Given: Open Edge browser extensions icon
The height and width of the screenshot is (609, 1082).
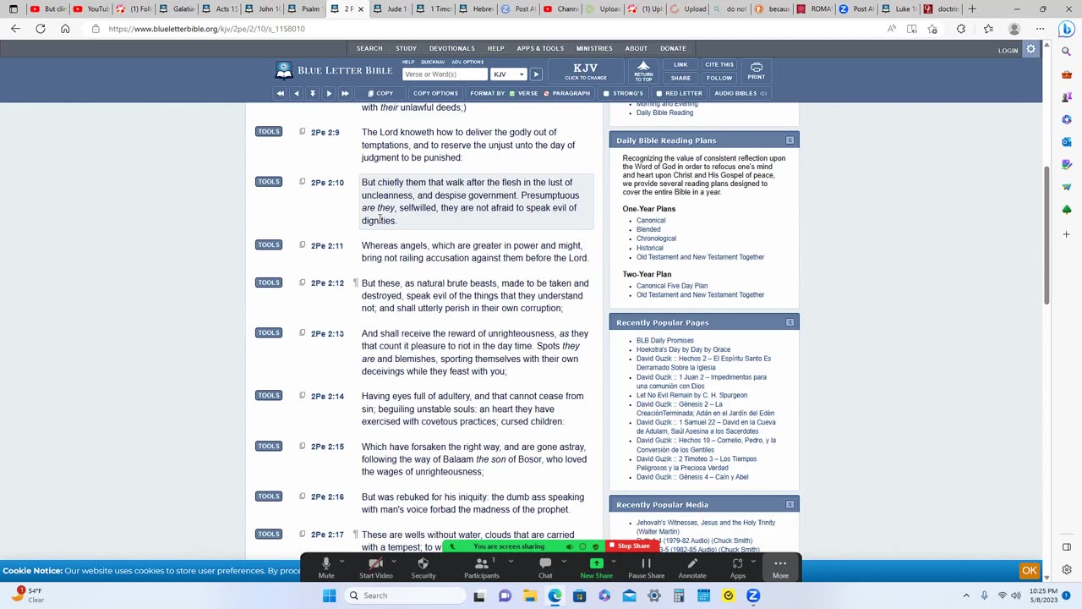Looking at the screenshot, I should (x=961, y=29).
